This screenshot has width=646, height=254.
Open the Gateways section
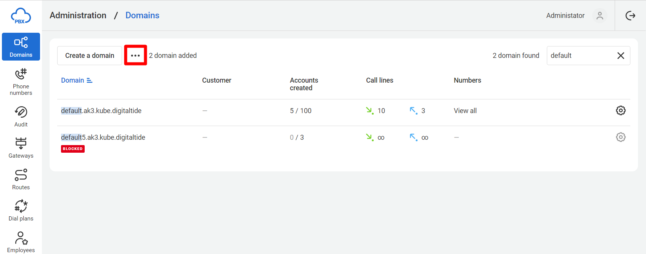pos(21,148)
